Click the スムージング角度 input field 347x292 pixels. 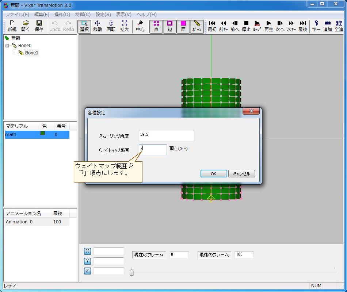coord(166,136)
